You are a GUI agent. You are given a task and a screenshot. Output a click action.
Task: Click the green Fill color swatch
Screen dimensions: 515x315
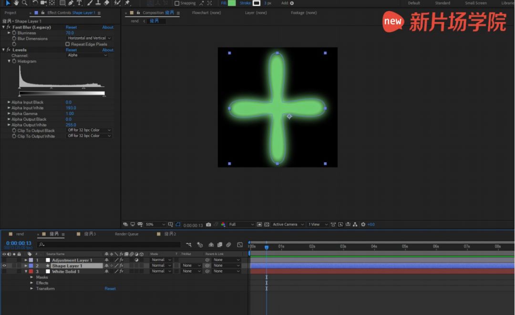tap(232, 3)
